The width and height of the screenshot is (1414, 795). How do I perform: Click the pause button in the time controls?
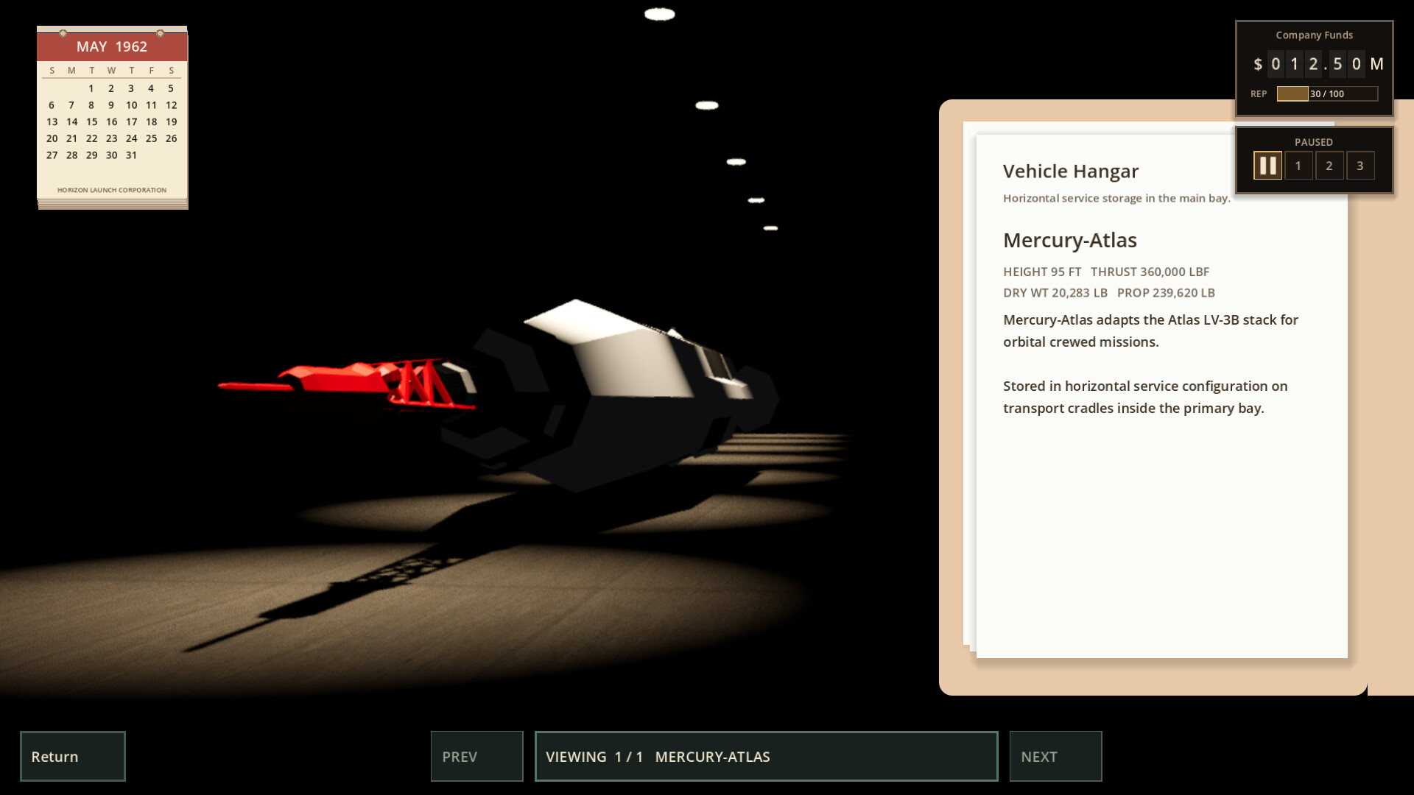pos(1267,166)
